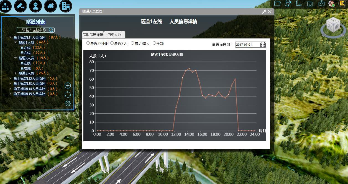Collapse the 施工标段LJ1人员监控 tree node

(x=10, y=37)
